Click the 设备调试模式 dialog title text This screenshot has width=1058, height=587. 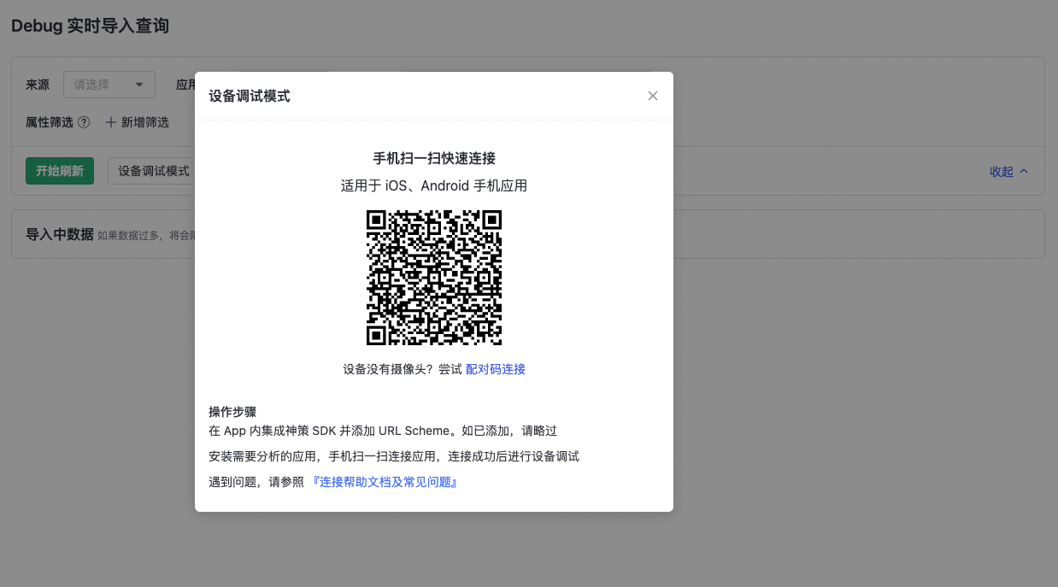coord(250,97)
